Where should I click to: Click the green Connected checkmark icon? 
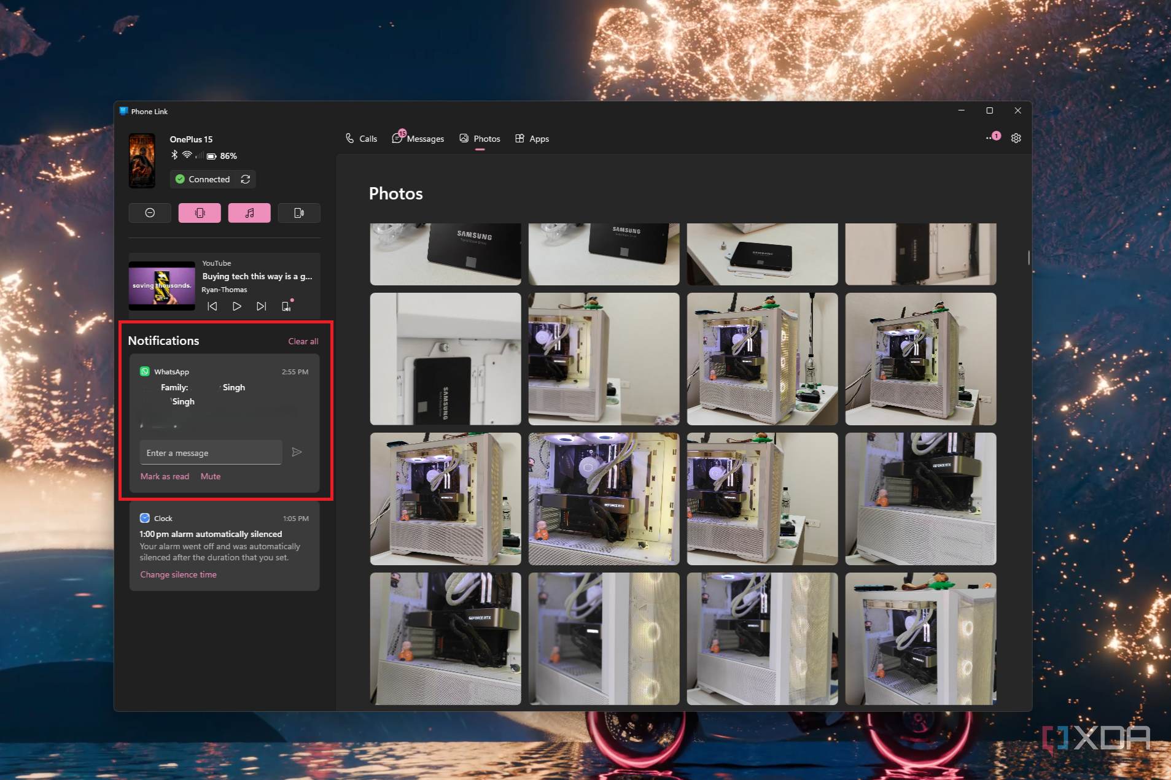pos(180,179)
